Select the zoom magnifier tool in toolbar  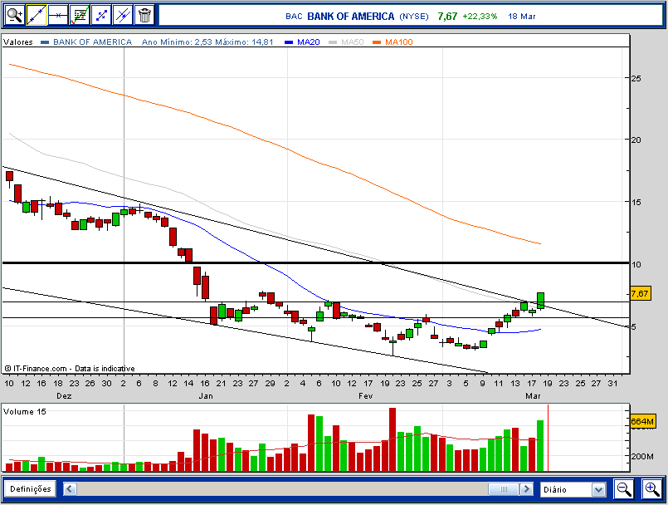click(14, 15)
